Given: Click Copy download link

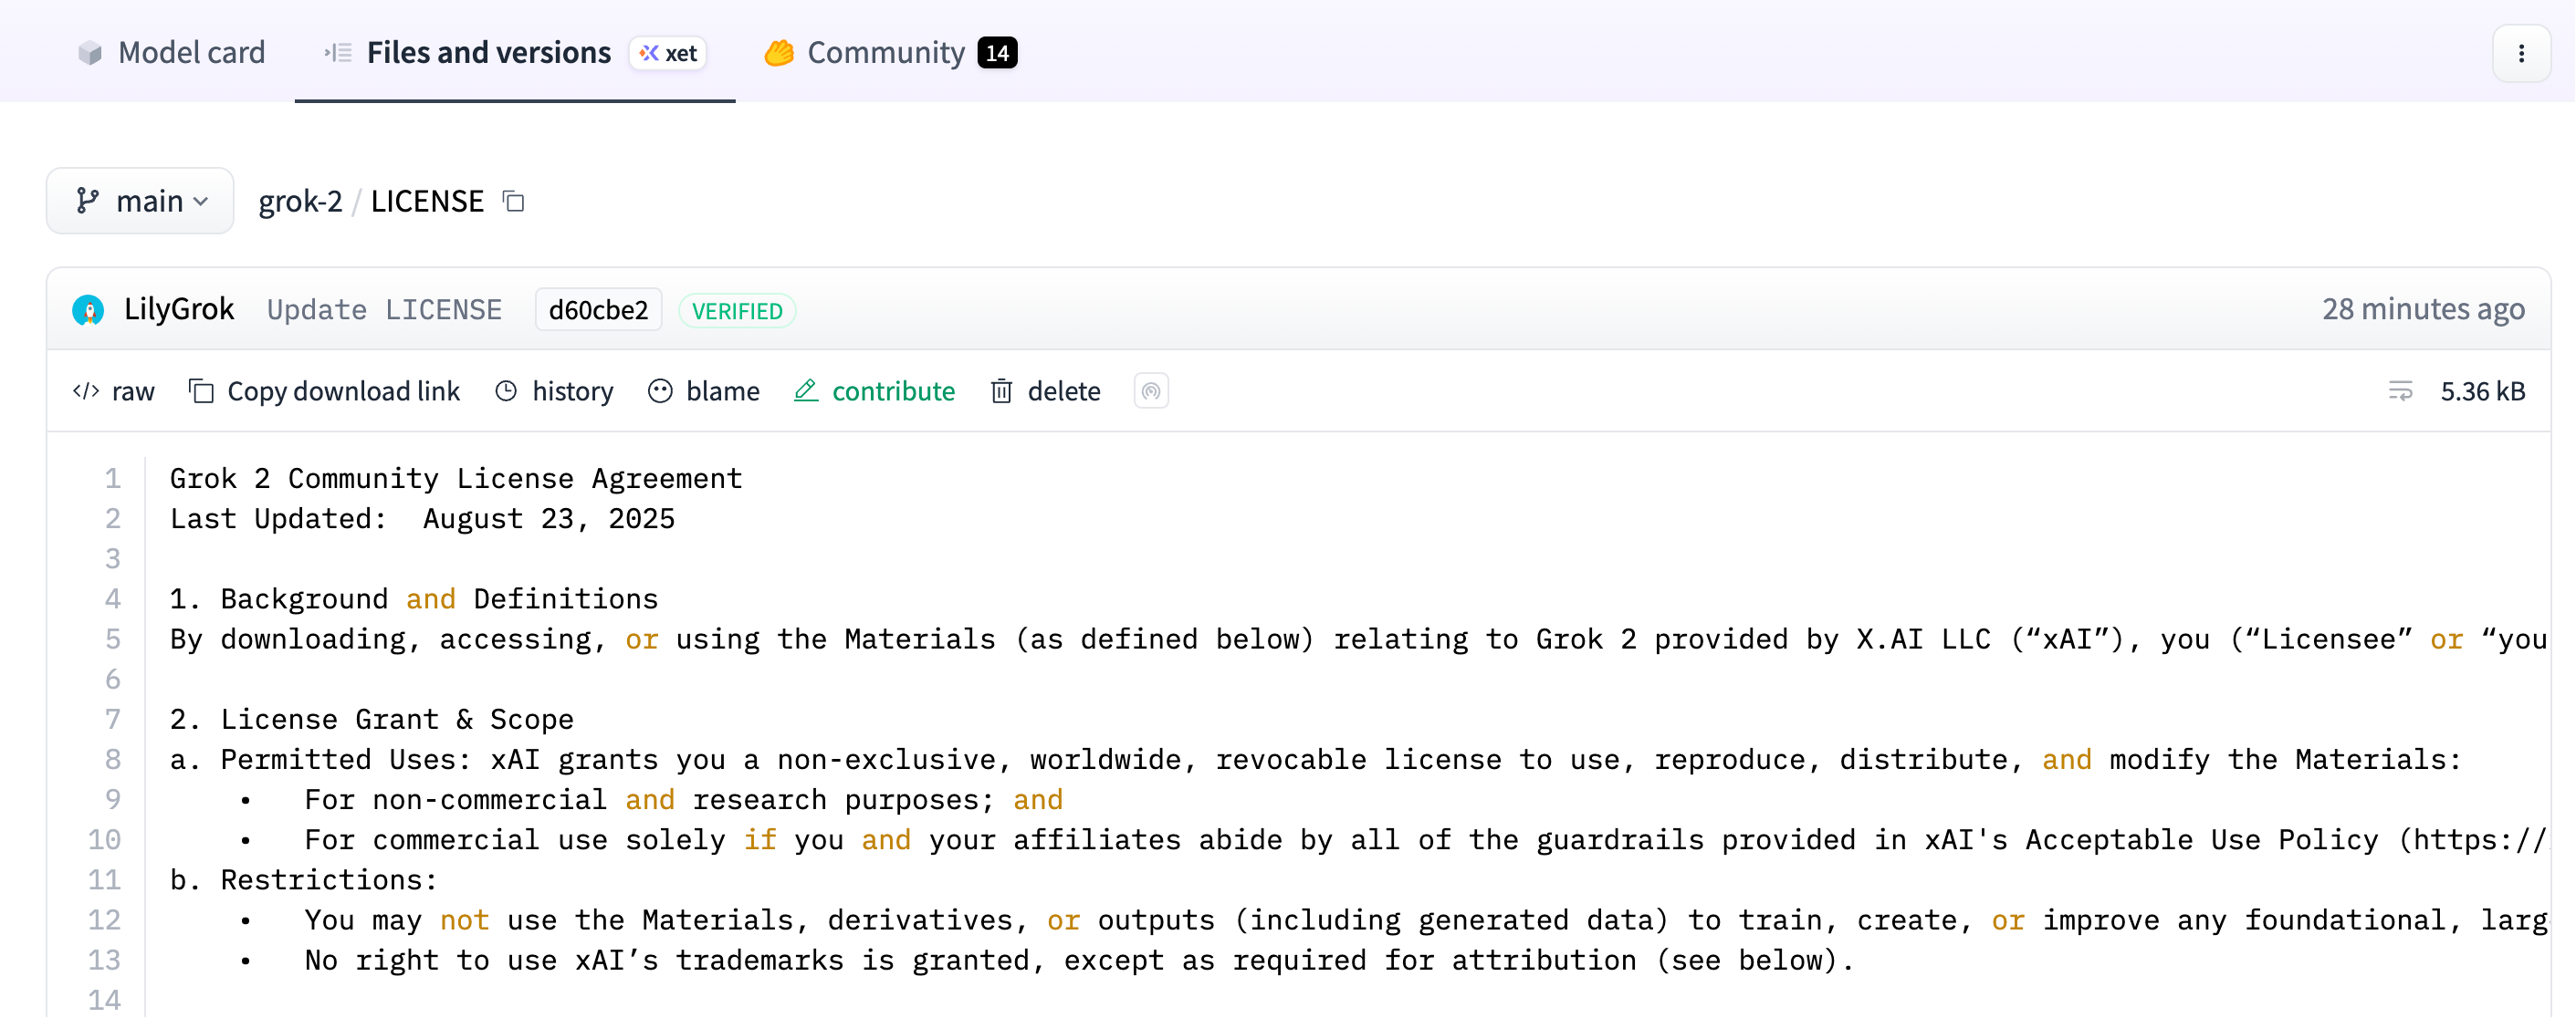Looking at the screenshot, I should pyautogui.click(x=325, y=390).
